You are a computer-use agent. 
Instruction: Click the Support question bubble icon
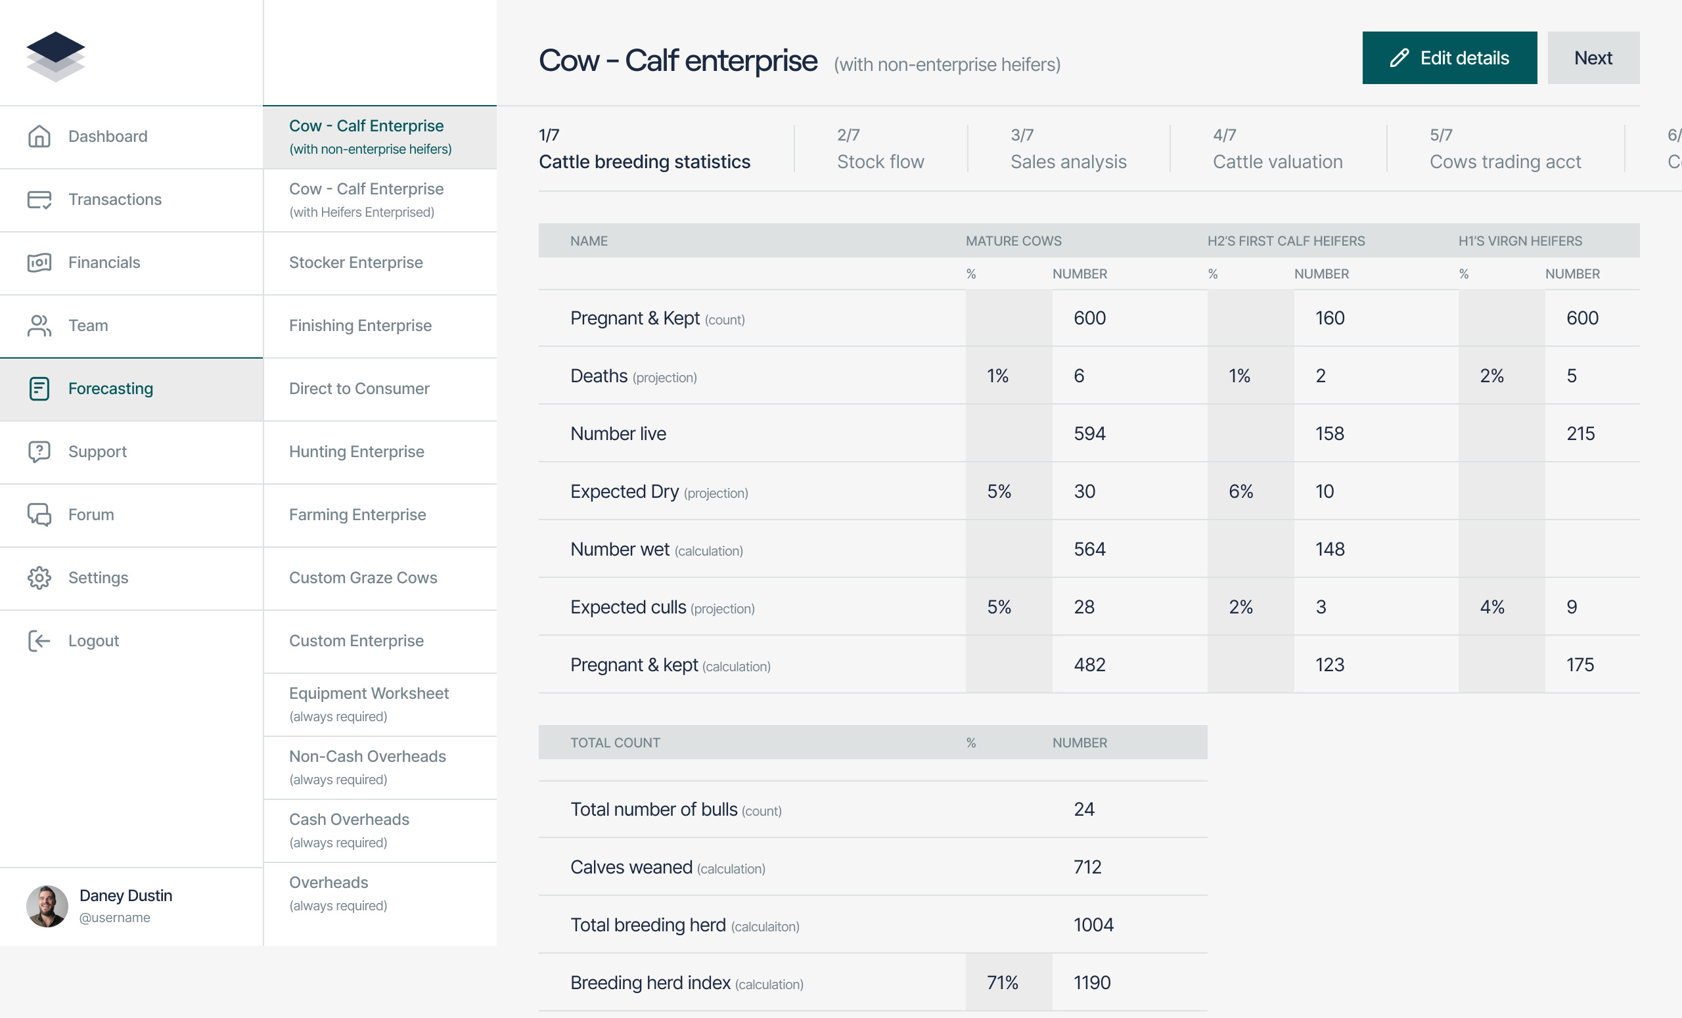(39, 452)
